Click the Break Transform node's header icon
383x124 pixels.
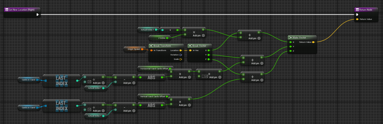click(x=151, y=46)
